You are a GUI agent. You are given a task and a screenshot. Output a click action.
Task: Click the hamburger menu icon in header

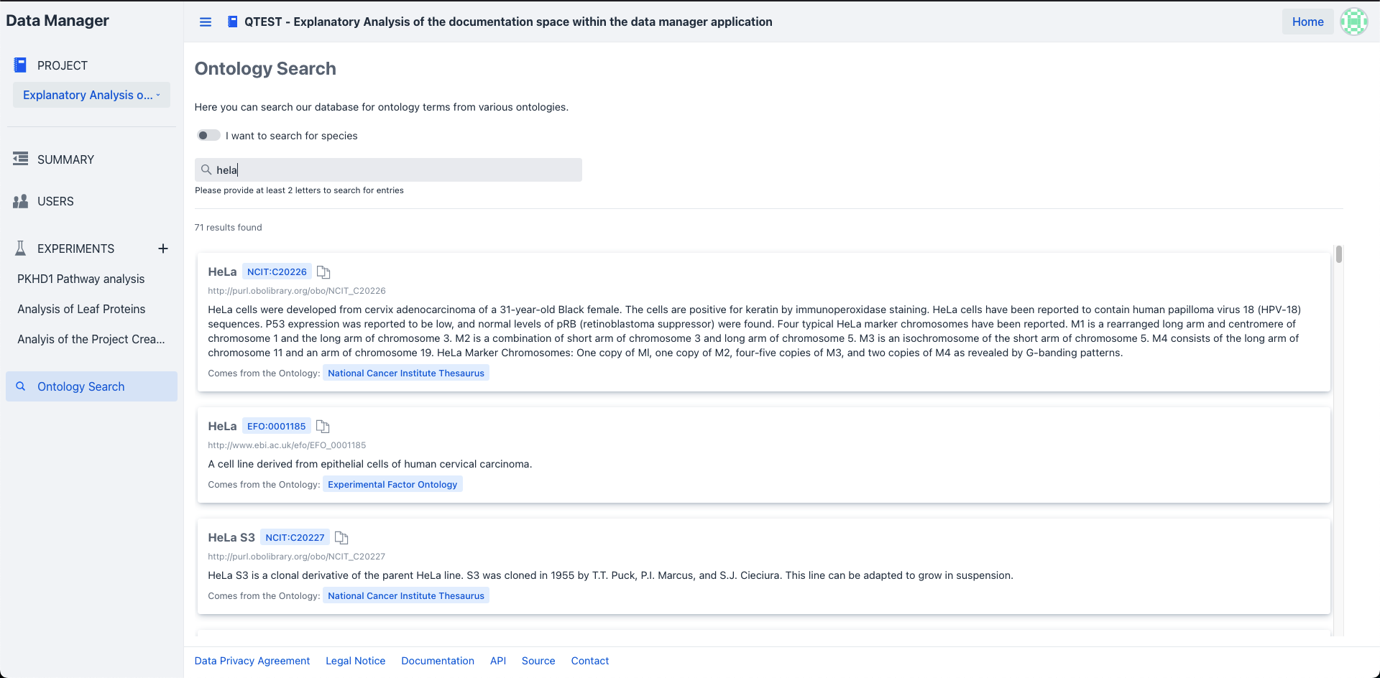click(x=206, y=22)
